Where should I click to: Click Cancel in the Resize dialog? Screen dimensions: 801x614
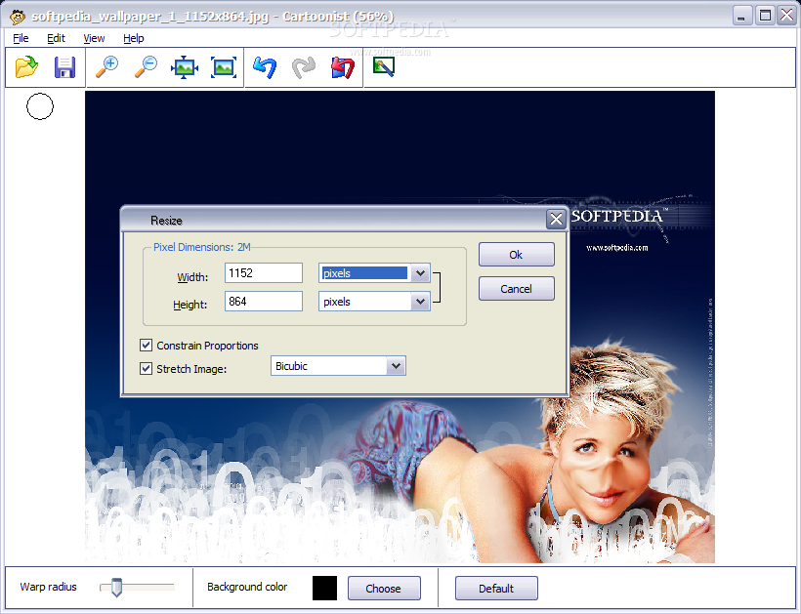pos(517,288)
